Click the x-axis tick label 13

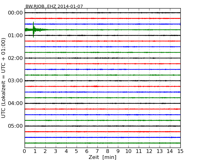pyautogui.click(x=160, y=151)
